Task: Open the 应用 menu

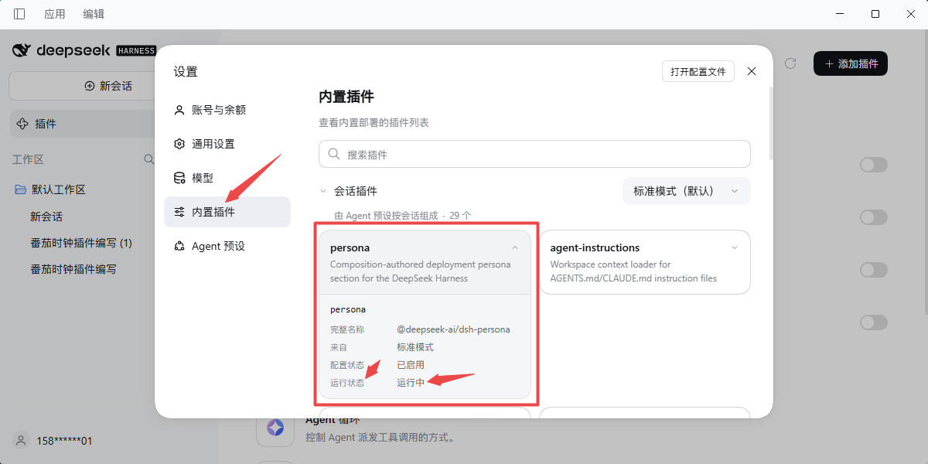Action: pyautogui.click(x=55, y=14)
